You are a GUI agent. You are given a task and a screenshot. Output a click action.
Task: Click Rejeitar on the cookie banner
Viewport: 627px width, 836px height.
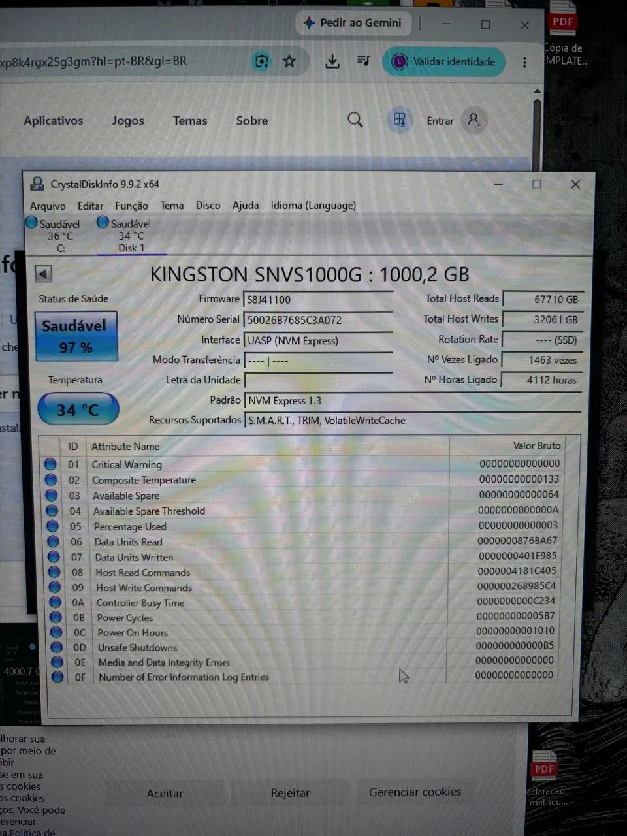point(290,793)
